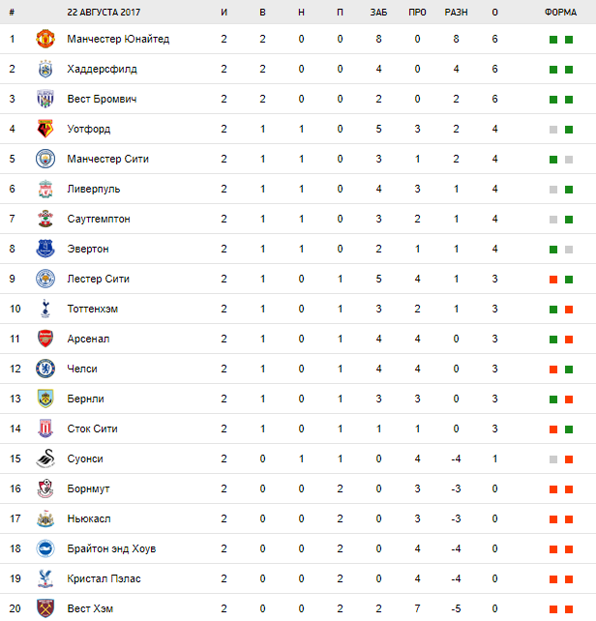This screenshot has height=621, width=596.
Task: Click the Manchester United club crest
Action: pos(45,40)
